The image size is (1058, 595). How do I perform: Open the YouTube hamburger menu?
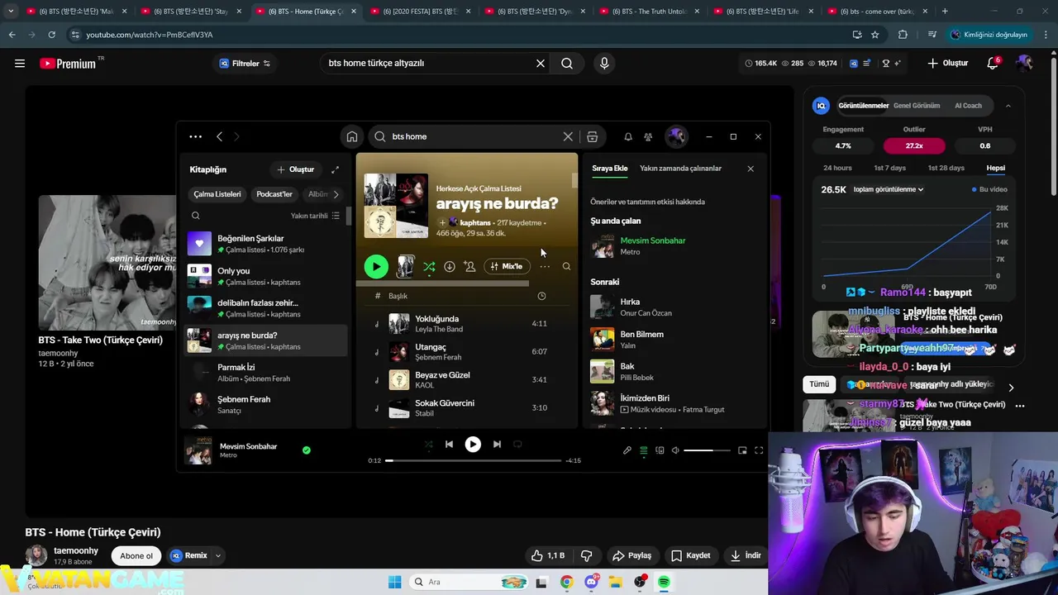coord(20,64)
